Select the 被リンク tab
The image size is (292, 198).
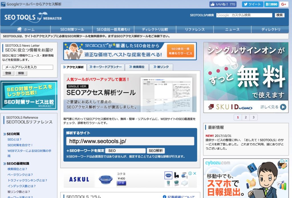coord(161,67)
